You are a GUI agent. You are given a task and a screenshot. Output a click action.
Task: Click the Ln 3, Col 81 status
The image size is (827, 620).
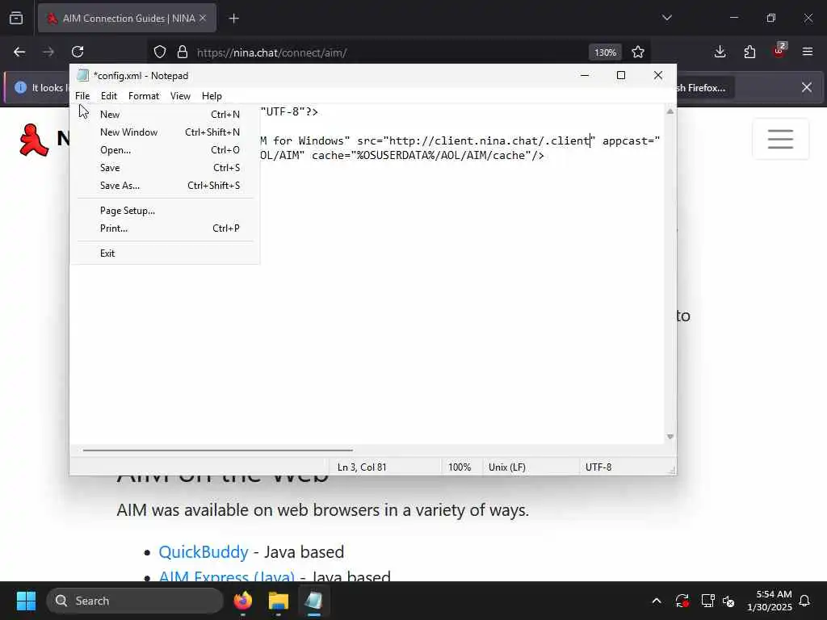coord(362,467)
